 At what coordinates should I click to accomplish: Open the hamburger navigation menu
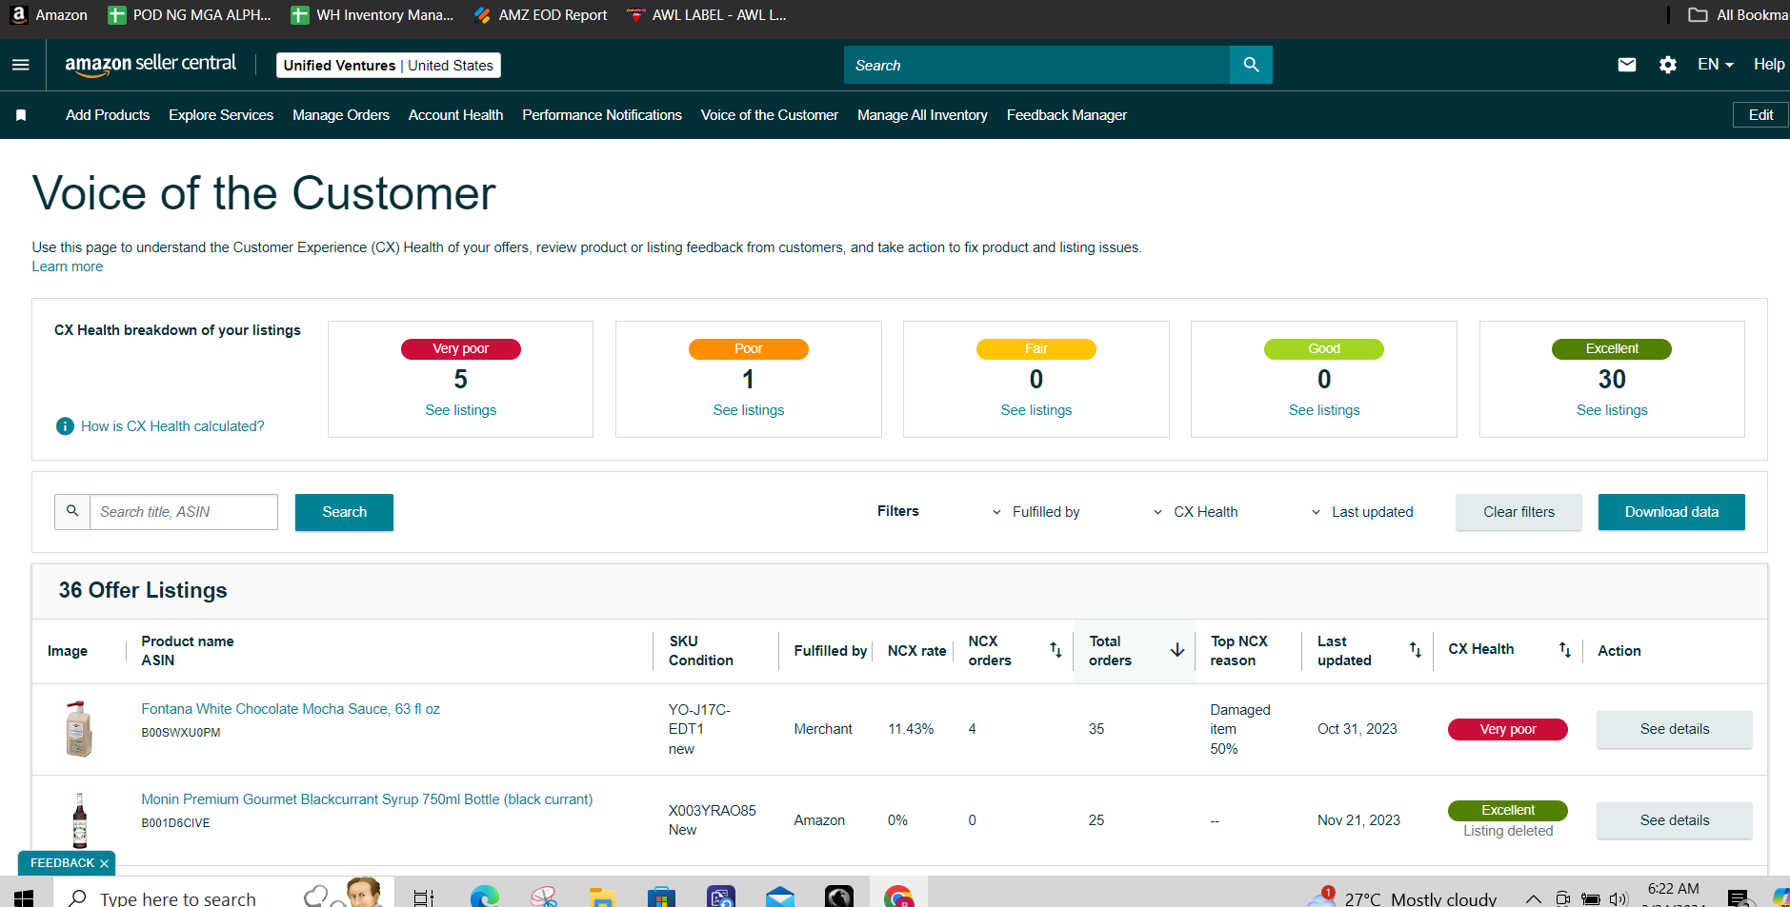[x=20, y=65]
